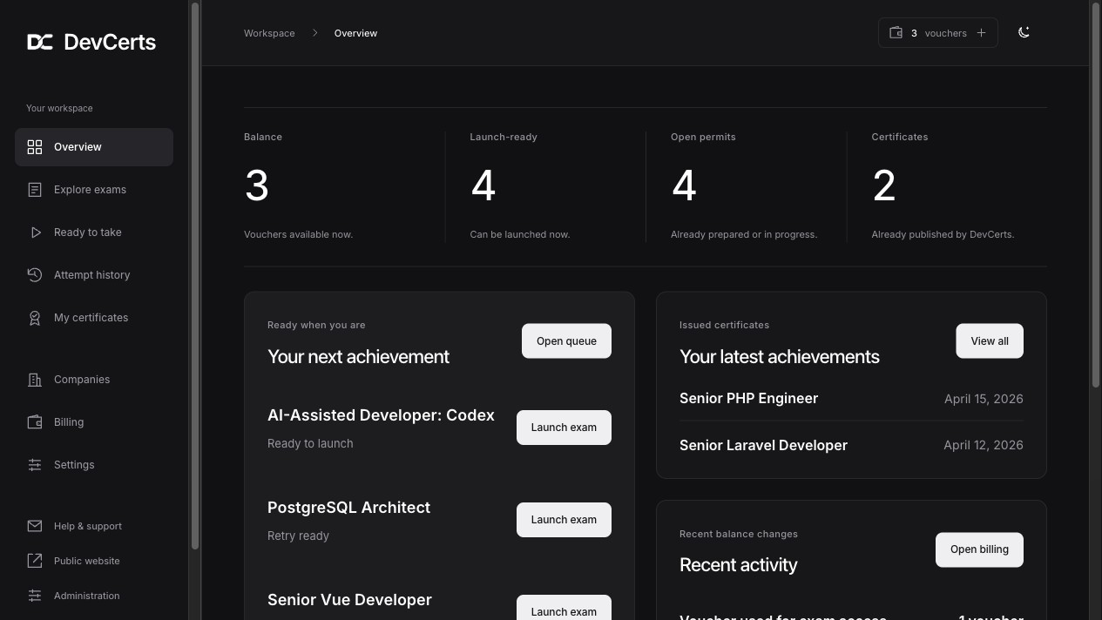The width and height of the screenshot is (1102, 620).
Task: Click the Ready to launch status text
Action: [310, 443]
